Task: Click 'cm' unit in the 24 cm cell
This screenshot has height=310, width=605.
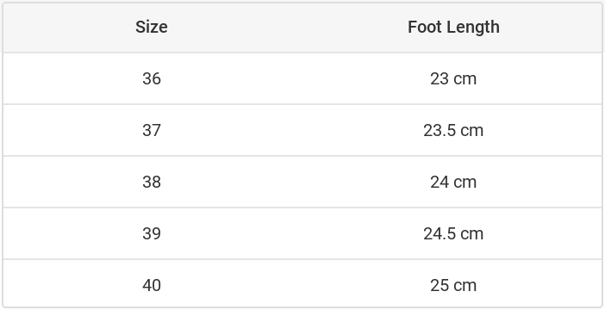Action: [465, 183]
